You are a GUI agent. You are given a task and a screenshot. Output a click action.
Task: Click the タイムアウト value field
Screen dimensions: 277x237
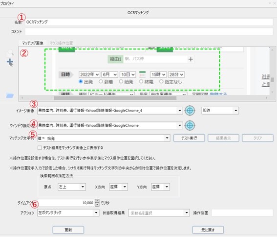coord(66,203)
